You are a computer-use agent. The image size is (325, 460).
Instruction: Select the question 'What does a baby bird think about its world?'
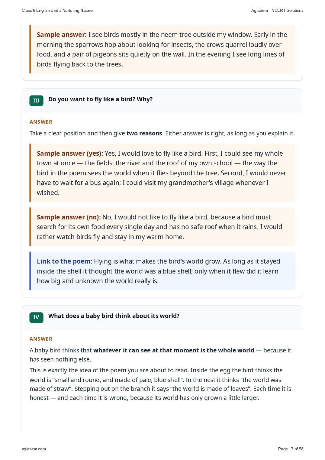click(x=114, y=316)
